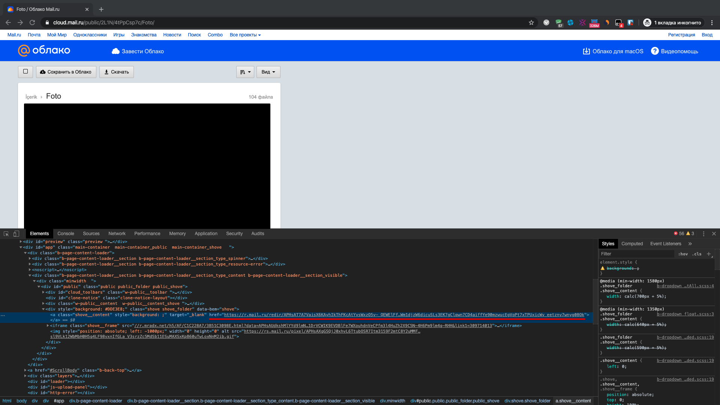Screen dimensions: 720x405
Task: Click the Облако logo in the page header
Action: (43, 51)
